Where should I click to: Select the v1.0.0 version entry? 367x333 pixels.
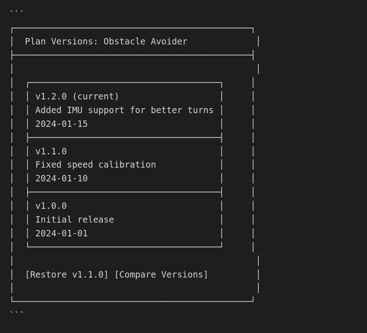pyautogui.click(x=51, y=206)
